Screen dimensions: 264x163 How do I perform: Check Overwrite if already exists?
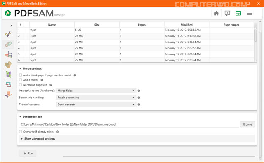coord(21,132)
